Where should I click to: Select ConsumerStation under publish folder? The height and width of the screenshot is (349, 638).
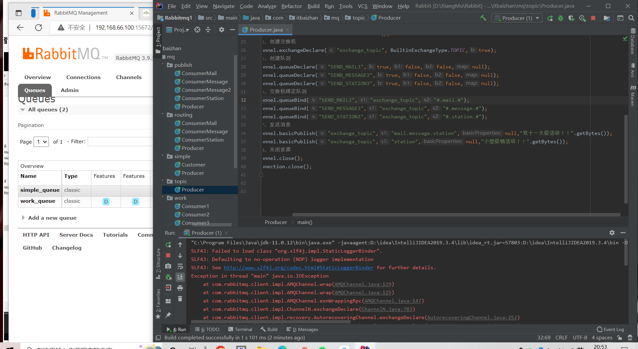click(202, 98)
